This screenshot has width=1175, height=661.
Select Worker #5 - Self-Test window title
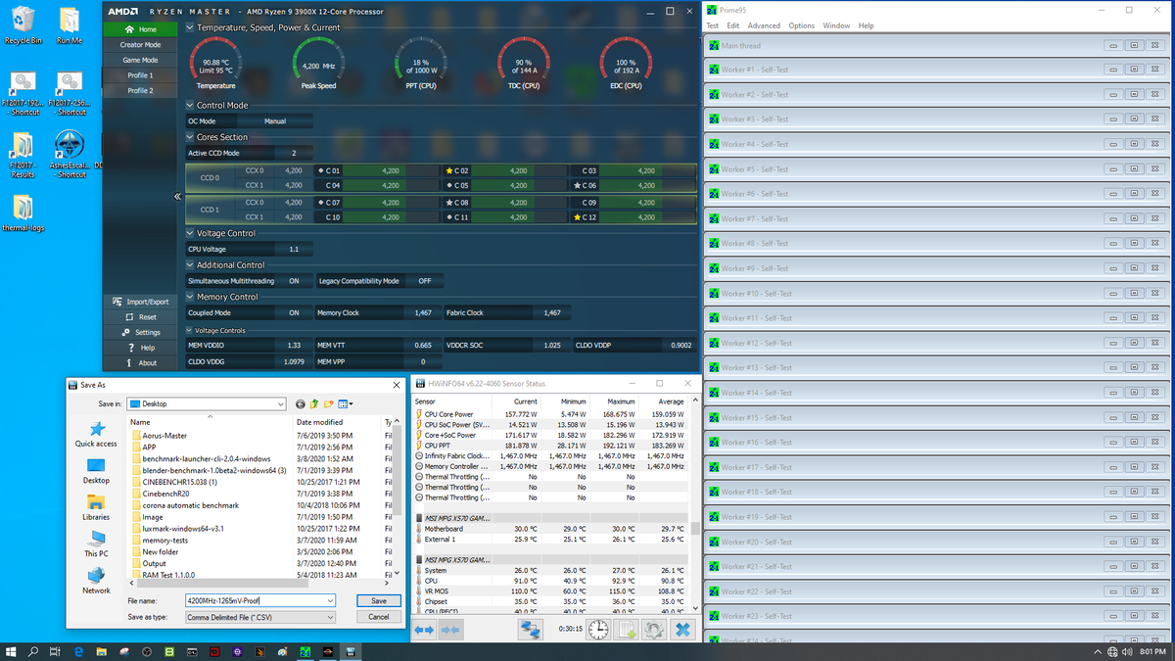(x=755, y=168)
